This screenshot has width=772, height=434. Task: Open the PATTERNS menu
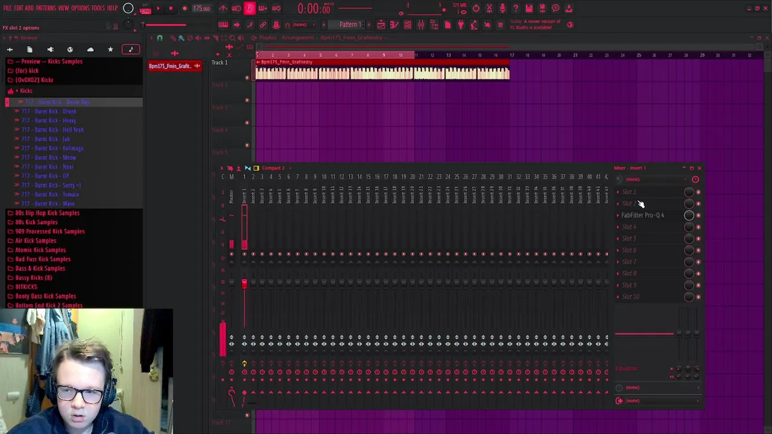[46, 8]
